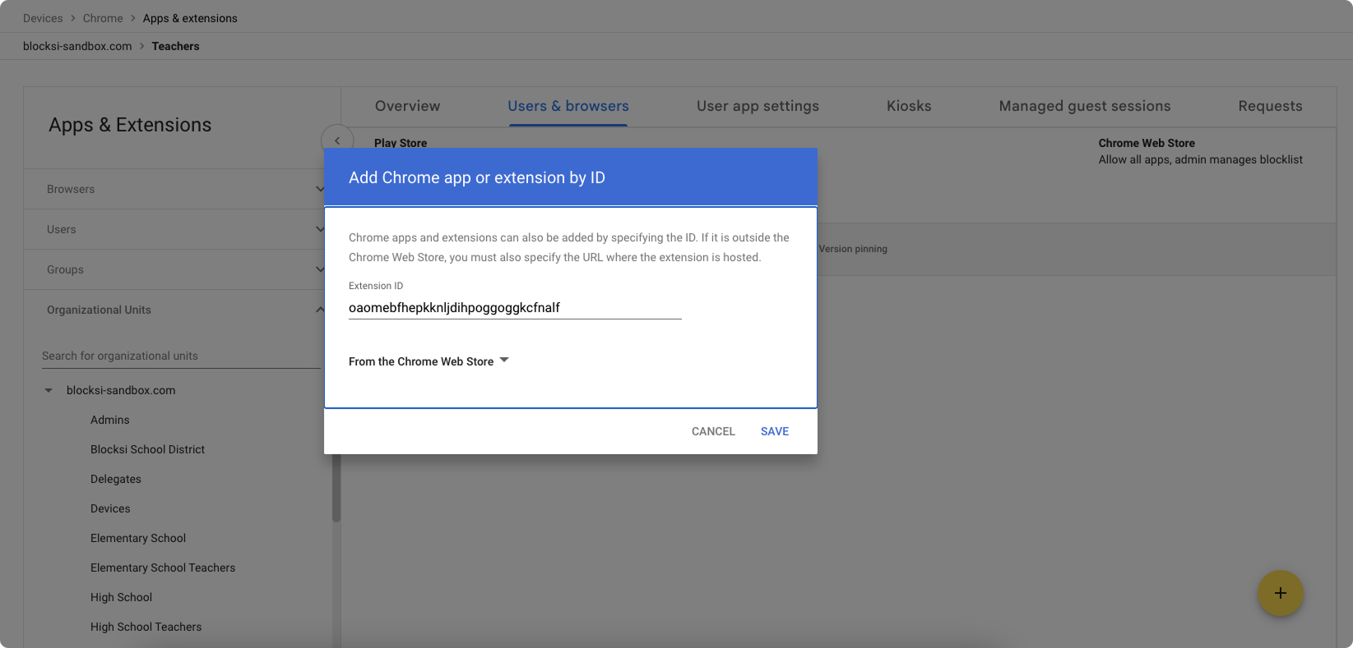Click the Teachers breadcrumb
1353x648 pixels.
click(x=175, y=46)
